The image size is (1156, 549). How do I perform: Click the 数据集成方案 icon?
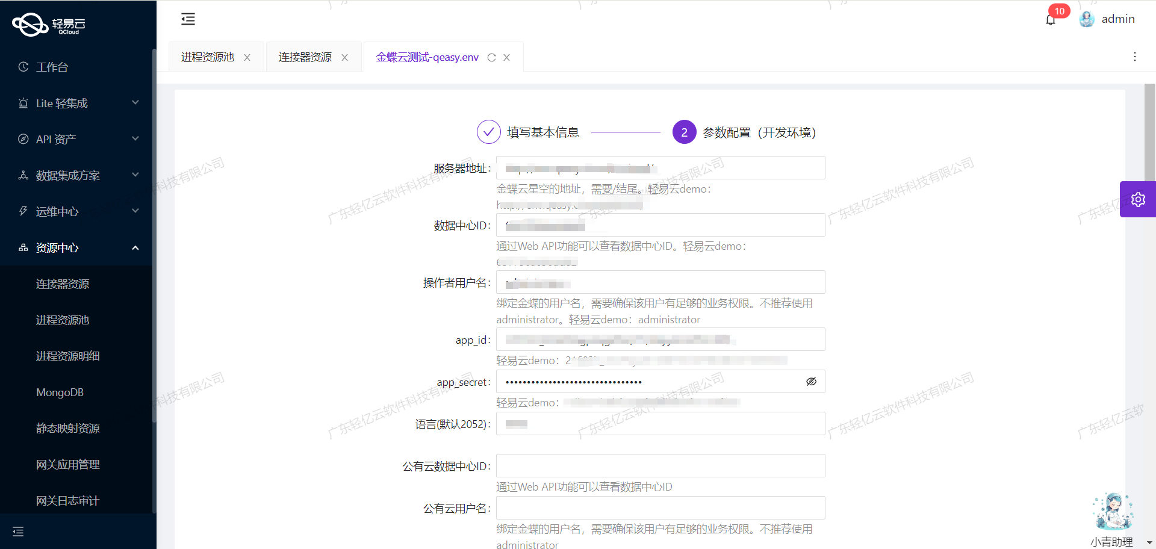(23, 175)
